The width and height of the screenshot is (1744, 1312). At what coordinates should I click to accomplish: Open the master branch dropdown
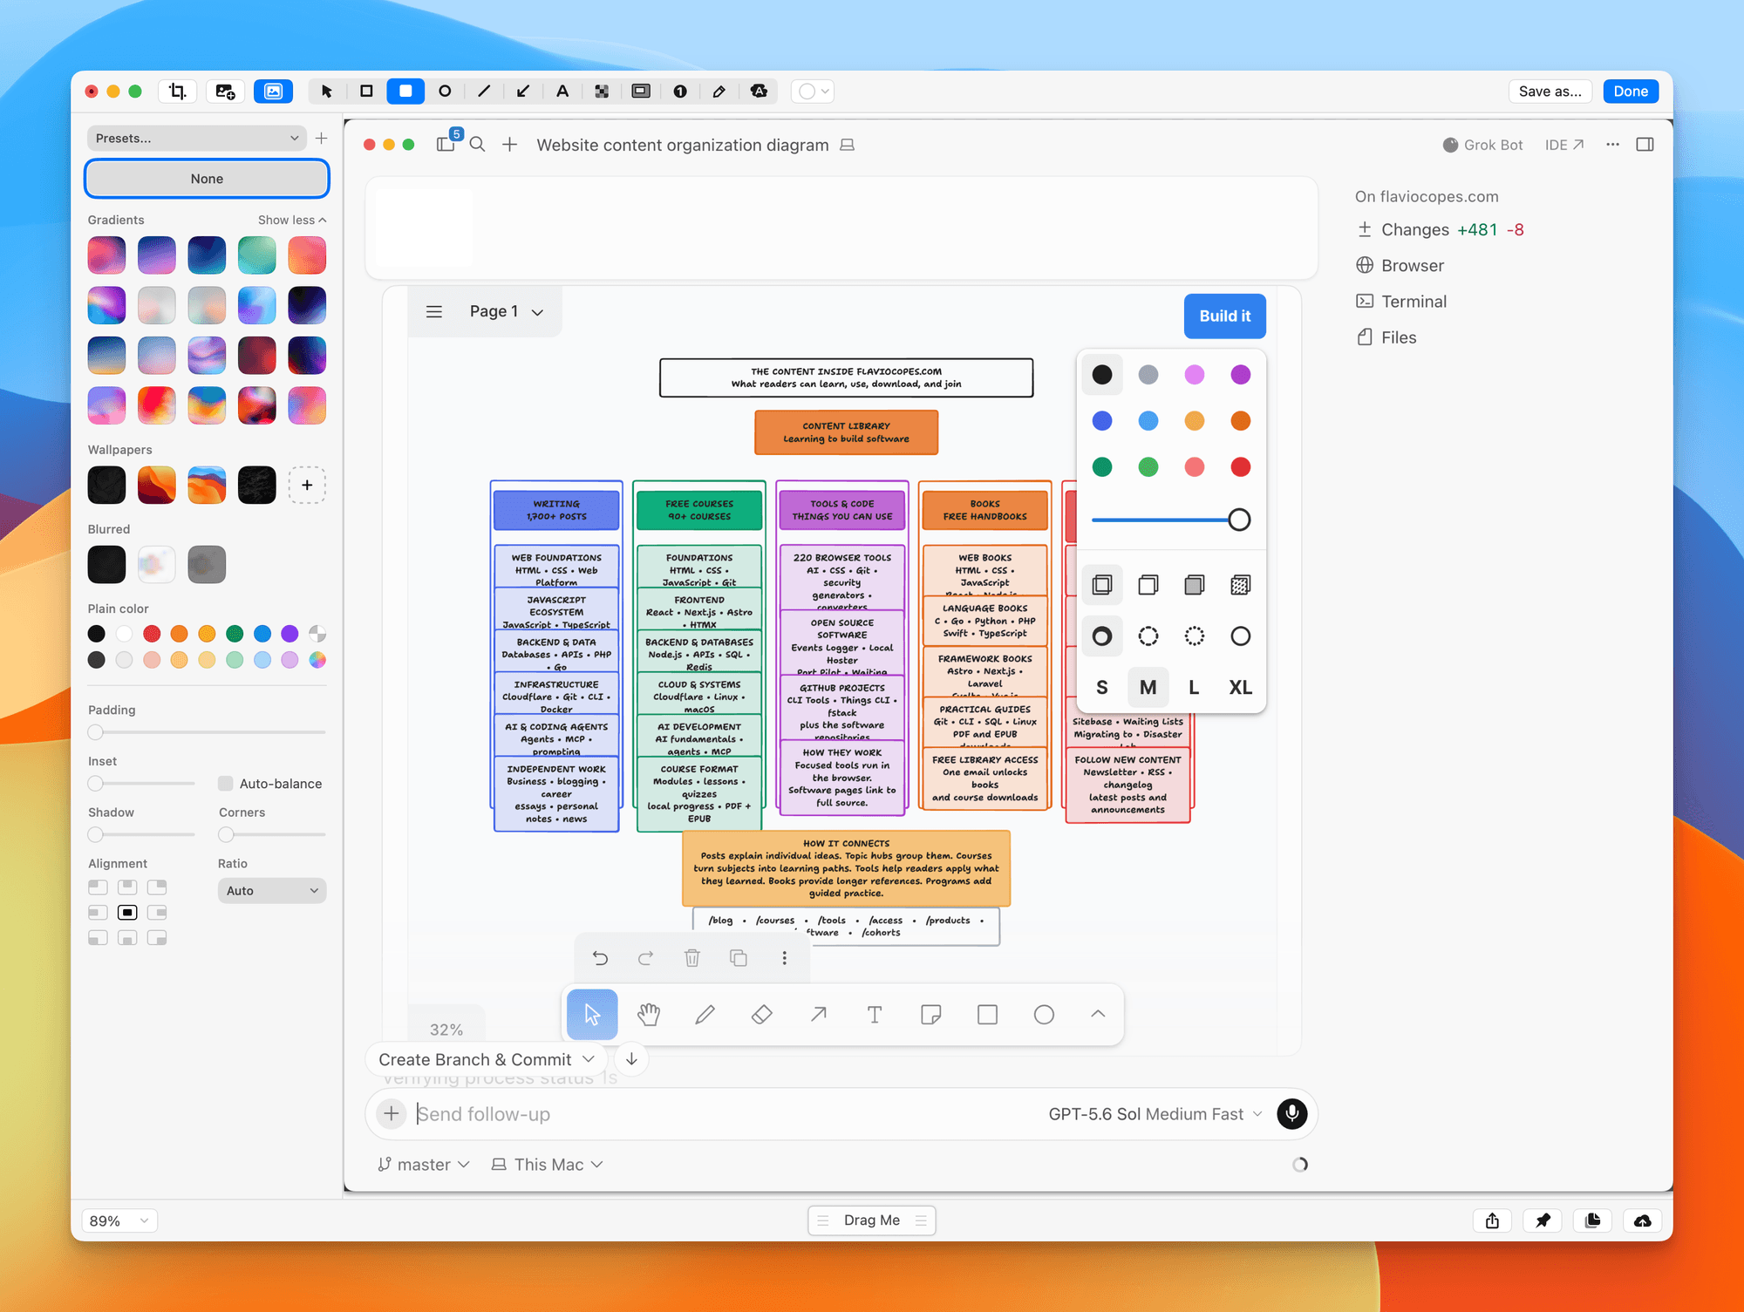point(424,1165)
